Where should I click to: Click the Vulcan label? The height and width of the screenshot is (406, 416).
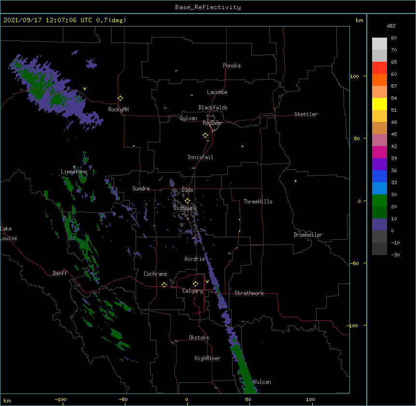262,382
